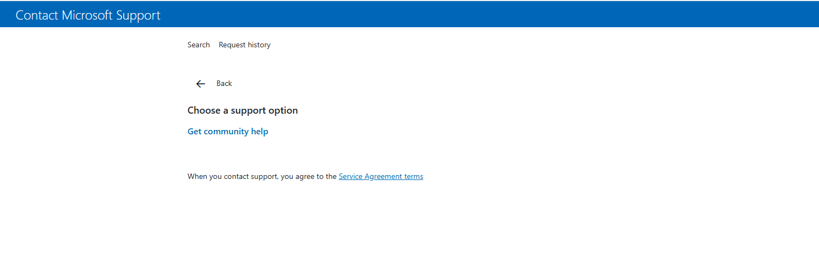
Task: Go back using the Back label
Action: click(224, 83)
